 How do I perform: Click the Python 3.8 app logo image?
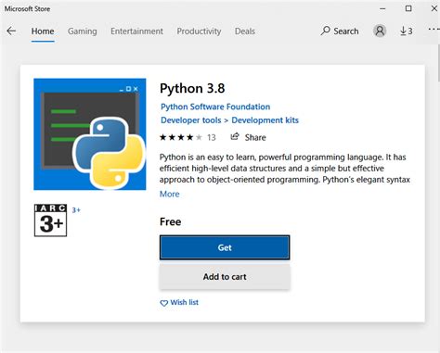(90, 134)
